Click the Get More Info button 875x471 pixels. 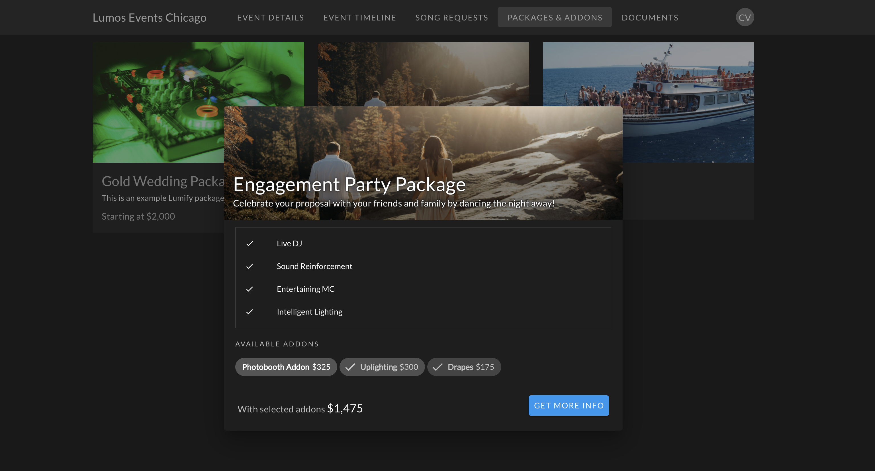(x=569, y=406)
